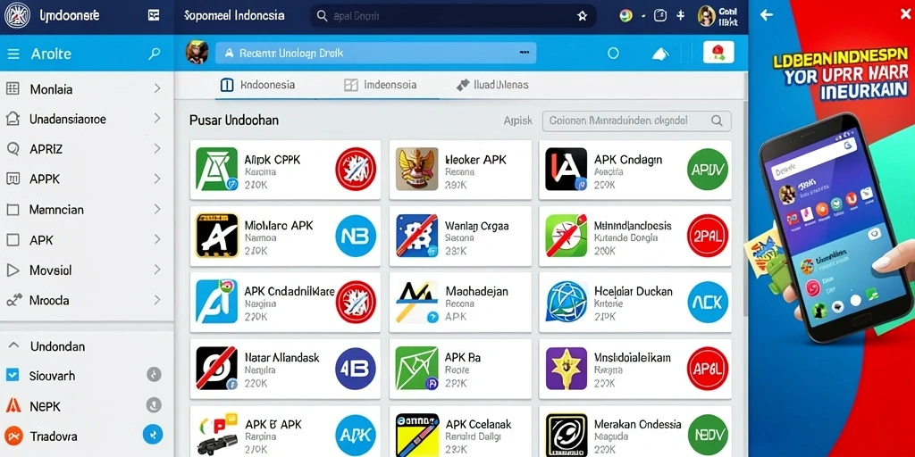
Task: Click the navy 4B button on Natar Allandask card
Action: tap(356, 369)
